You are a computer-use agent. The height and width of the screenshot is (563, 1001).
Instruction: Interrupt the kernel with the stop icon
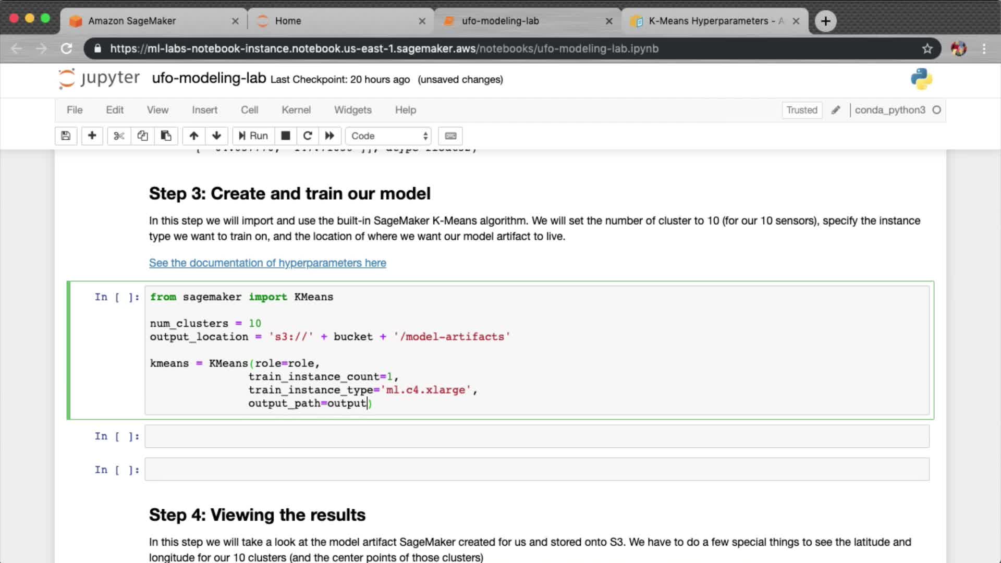pos(285,136)
